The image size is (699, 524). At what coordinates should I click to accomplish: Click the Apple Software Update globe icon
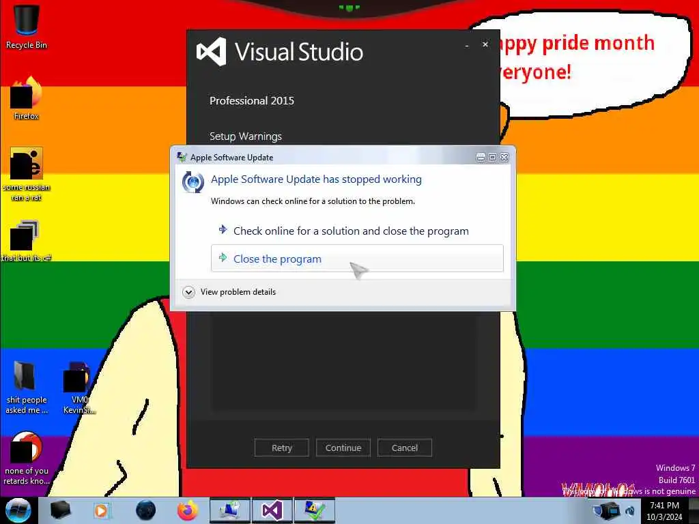pyautogui.click(x=193, y=181)
